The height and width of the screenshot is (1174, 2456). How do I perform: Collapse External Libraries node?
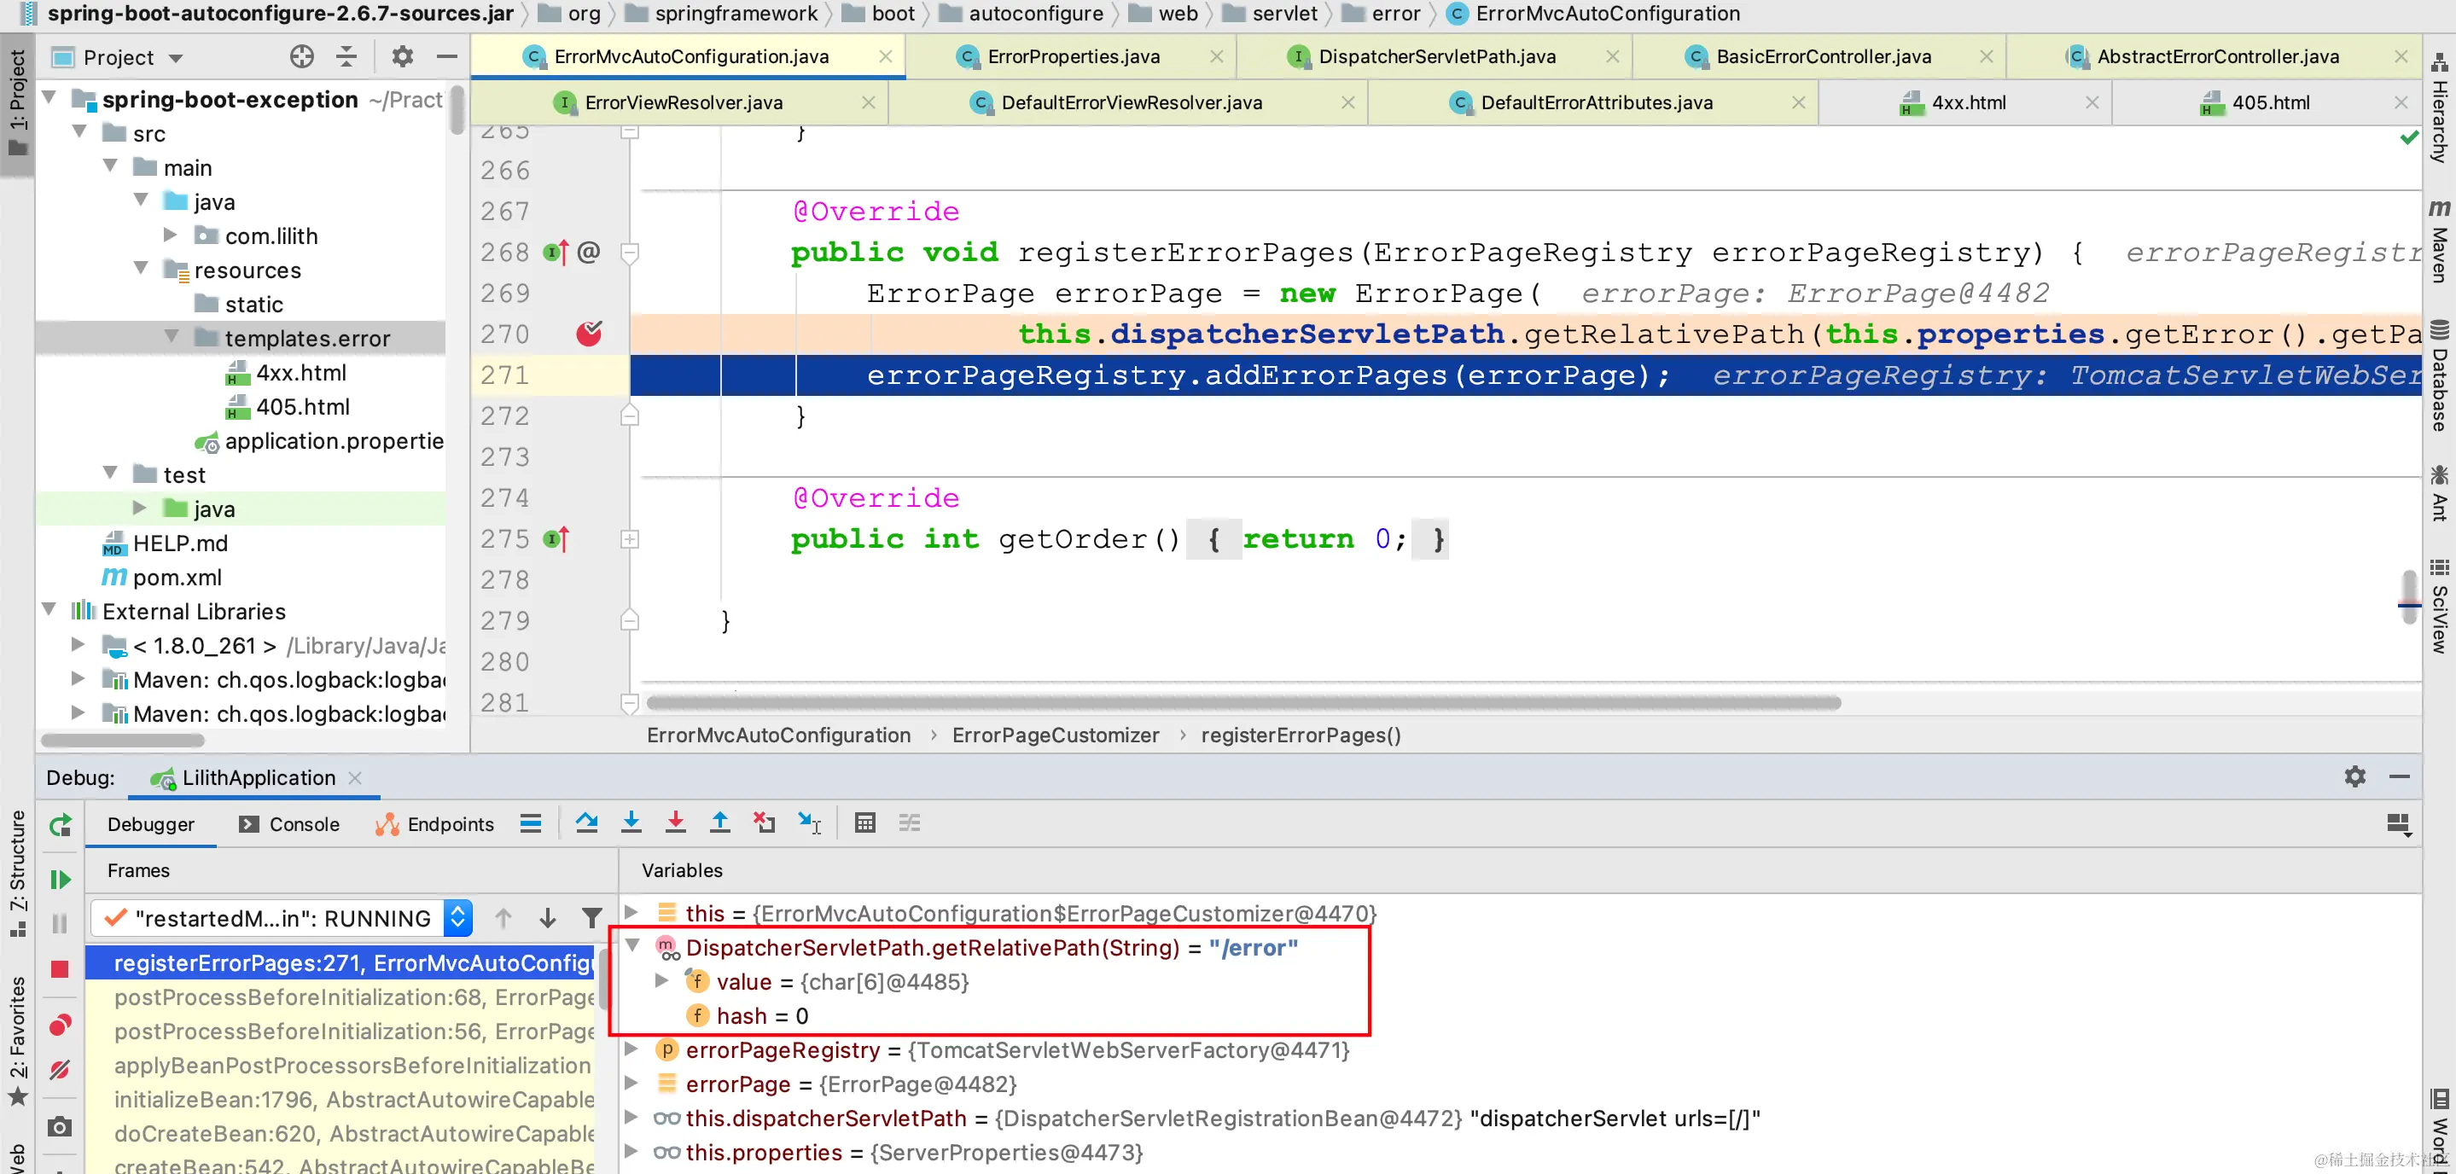[49, 610]
